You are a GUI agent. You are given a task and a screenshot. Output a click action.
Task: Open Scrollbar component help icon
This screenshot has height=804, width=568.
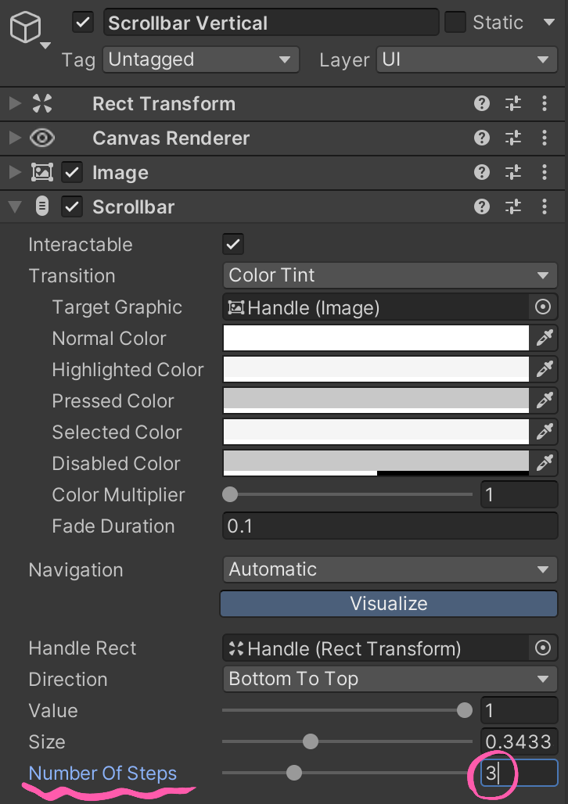482,207
